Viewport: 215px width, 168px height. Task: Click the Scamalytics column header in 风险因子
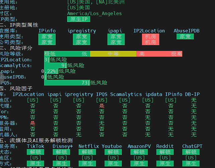click(126, 94)
